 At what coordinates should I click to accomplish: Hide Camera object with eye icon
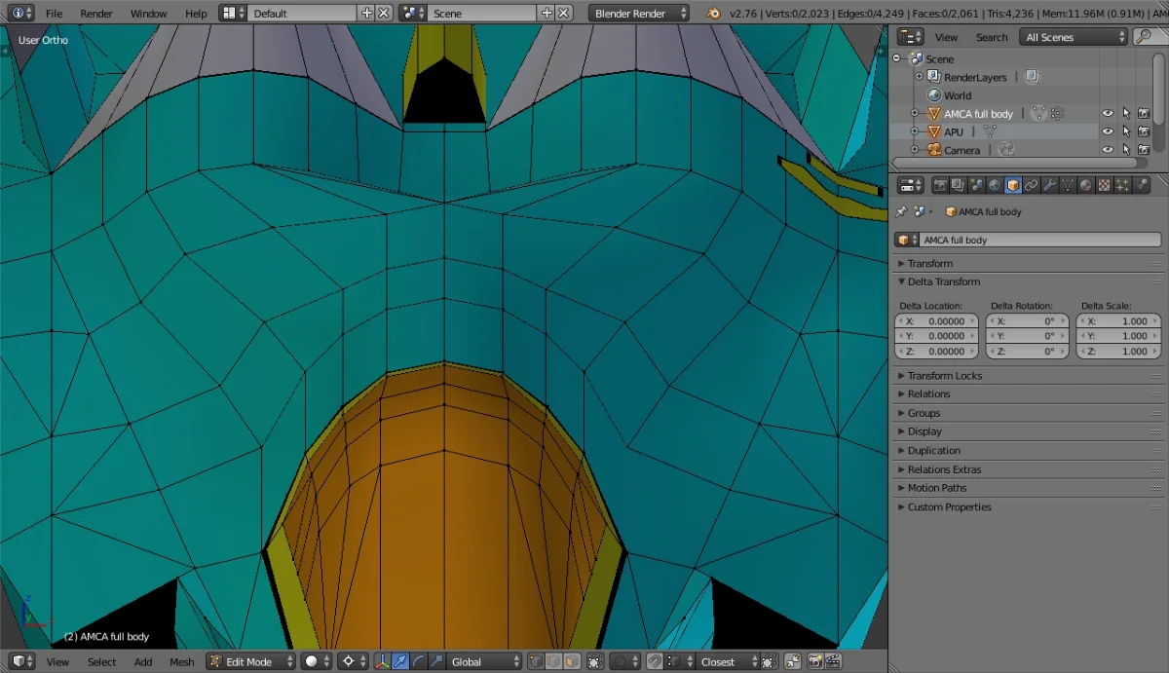coord(1108,150)
